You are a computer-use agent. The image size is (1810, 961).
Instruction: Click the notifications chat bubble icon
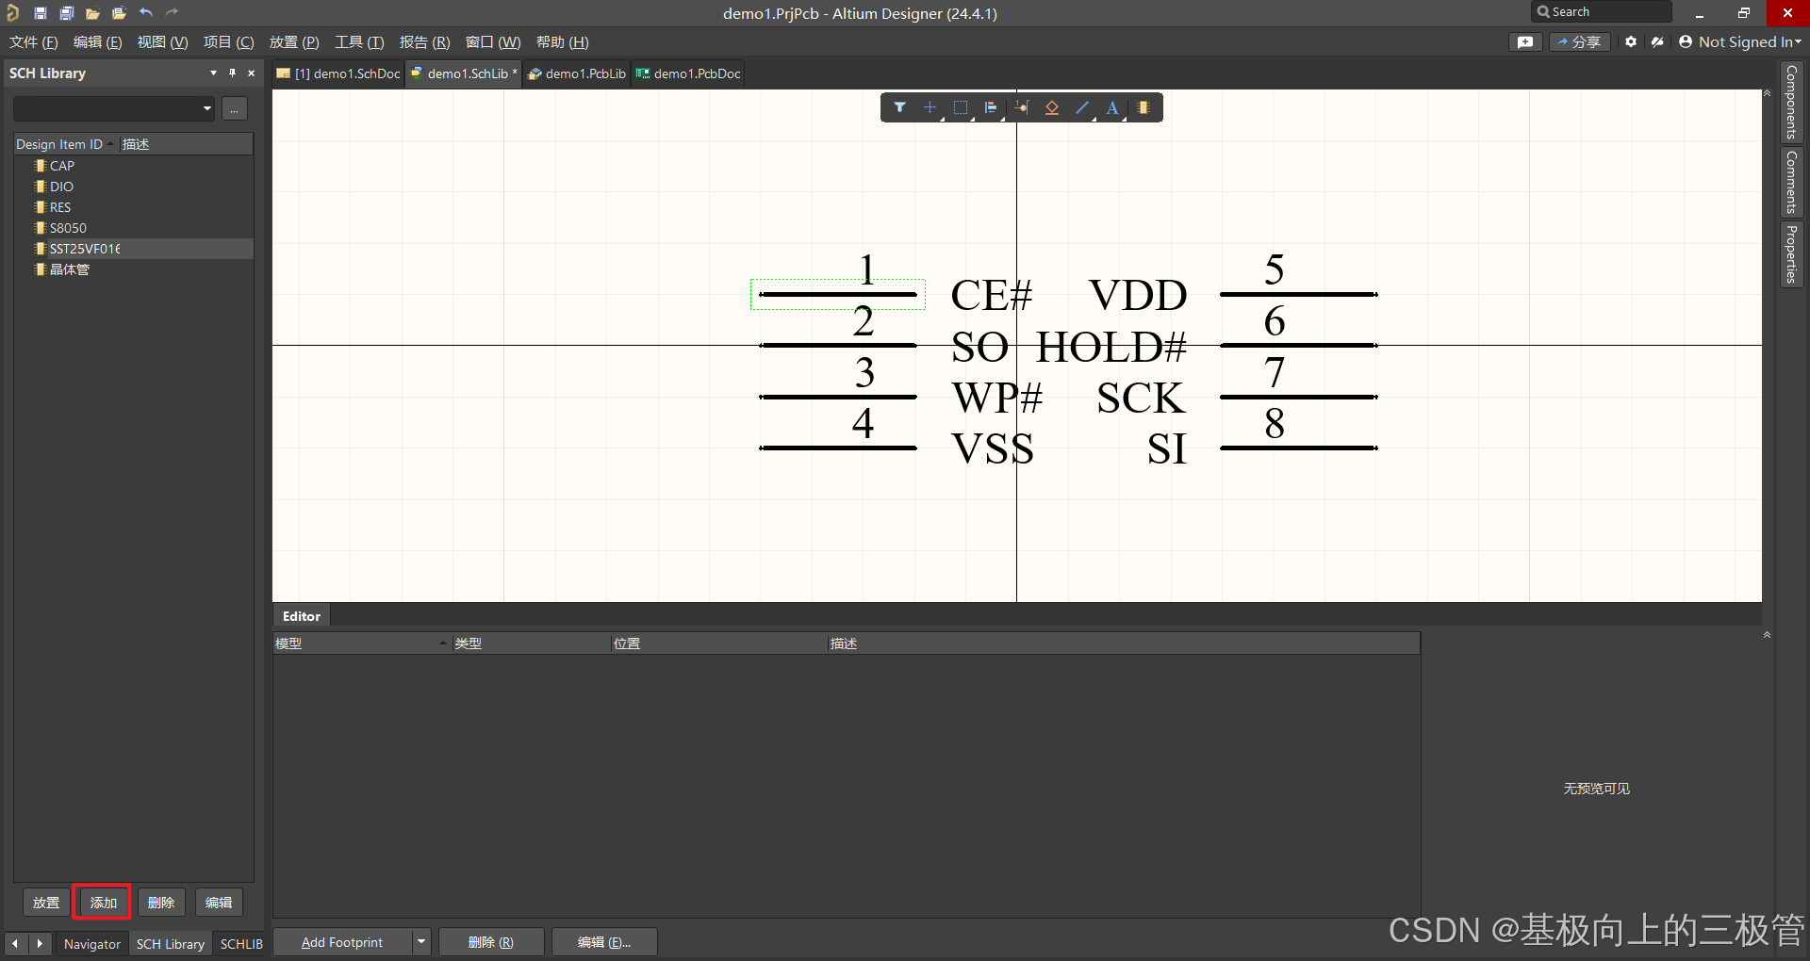(1525, 42)
